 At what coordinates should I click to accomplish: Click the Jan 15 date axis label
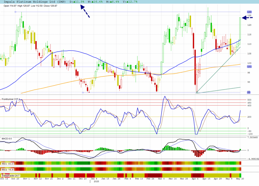[x=105, y=179]
